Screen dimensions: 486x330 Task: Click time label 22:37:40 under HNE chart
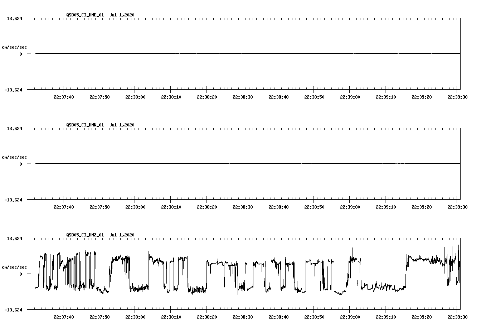click(x=64, y=97)
